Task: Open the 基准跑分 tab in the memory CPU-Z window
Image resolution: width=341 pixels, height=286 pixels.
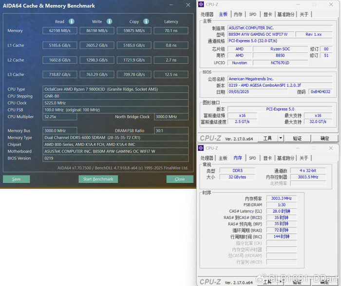Action: pos(285,158)
